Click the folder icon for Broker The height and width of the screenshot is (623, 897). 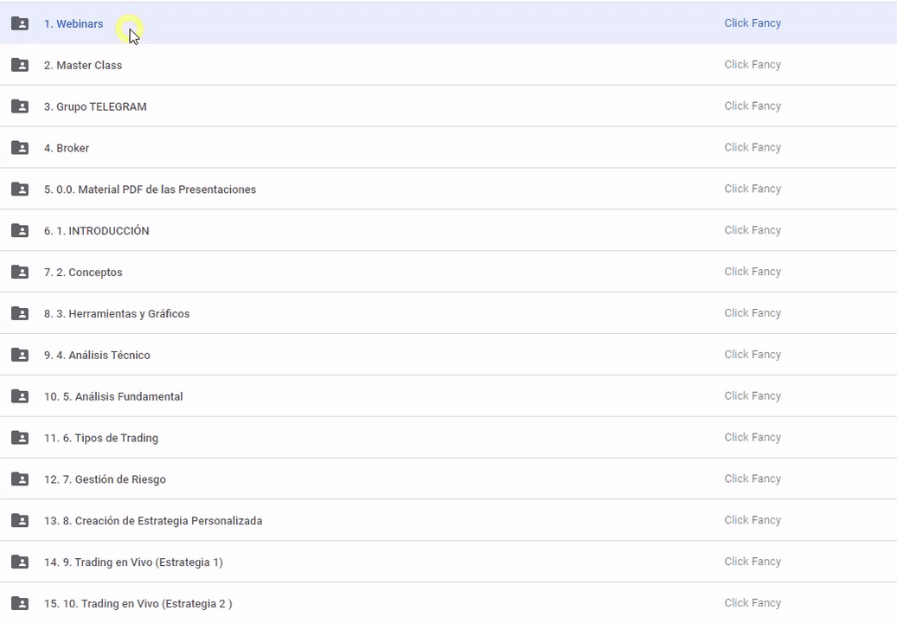[x=20, y=148]
